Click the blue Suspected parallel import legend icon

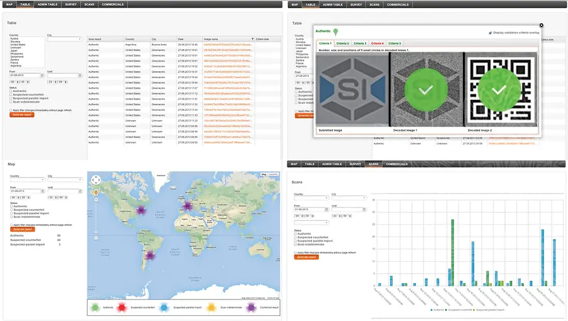(x=164, y=308)
